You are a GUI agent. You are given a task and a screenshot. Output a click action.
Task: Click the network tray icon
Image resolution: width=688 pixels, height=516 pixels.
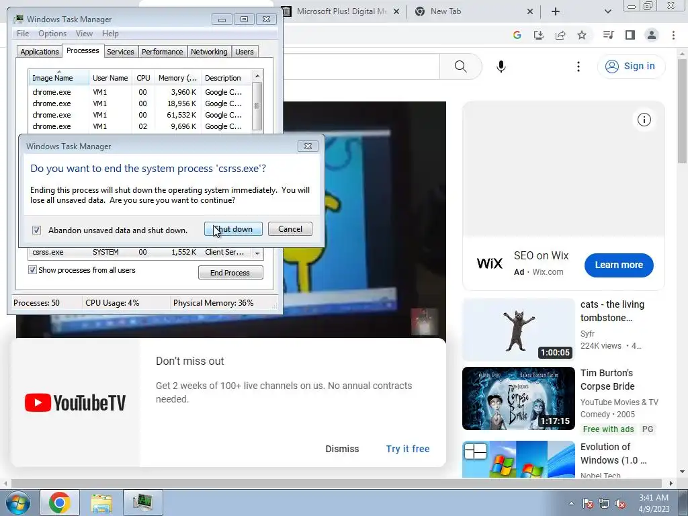pos(604,503)
